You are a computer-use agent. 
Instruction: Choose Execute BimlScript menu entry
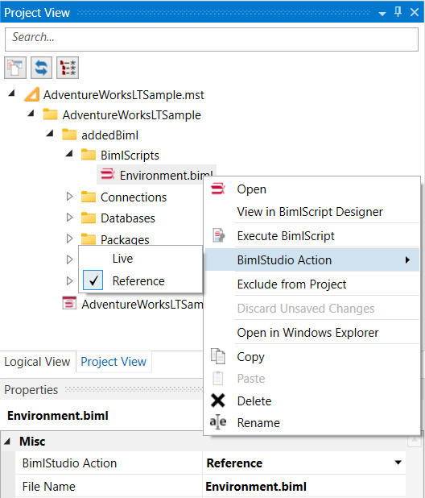[x=312, y=235]
